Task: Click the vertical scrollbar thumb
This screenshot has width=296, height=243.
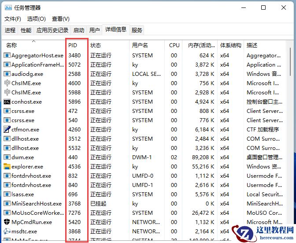Action: [290, 61]
